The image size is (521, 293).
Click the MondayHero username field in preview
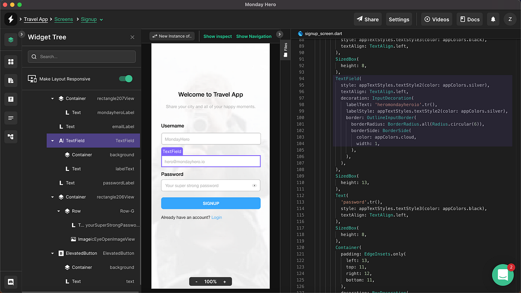(x=211, y=139)
